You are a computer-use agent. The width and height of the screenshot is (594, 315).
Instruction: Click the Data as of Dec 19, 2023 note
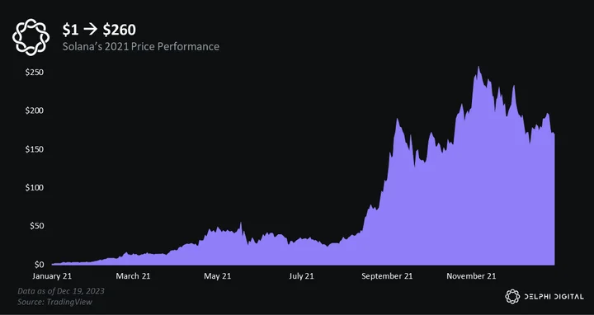click(61, 291)
